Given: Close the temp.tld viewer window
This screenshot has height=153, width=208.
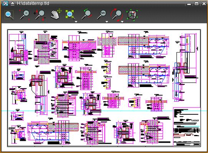Looking at the screenshot, I should click(x=204, y=3).
